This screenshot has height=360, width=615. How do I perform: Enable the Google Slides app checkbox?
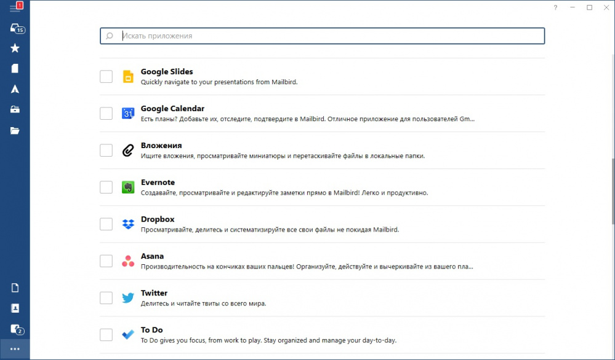106,77
